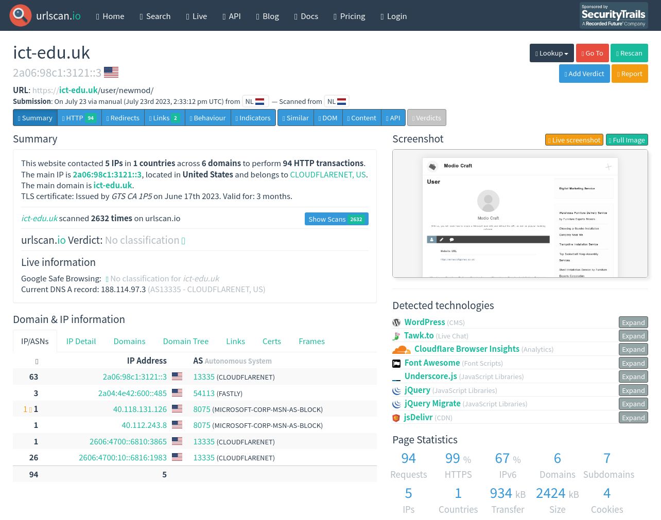Viewport: 661px width, 520px height.
Task: Click the WordPress technology name link
Action: point(425,322)
